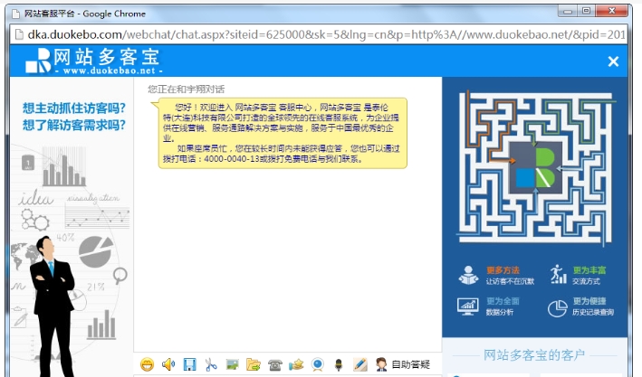Click 想主动抓住访客吗? banner text
Screen dimensions: 642x377
74,108
